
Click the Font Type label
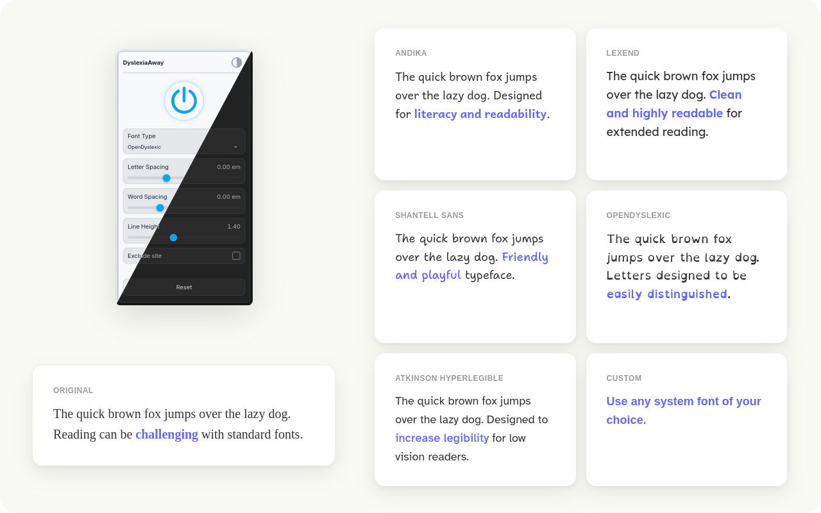coord(142,136)
